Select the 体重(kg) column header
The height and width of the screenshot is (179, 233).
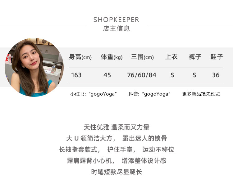[112, 57]
